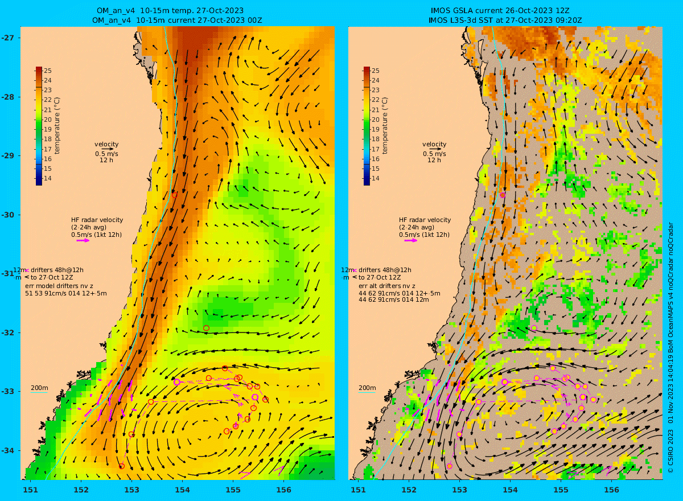683x501 pixels.
Task: Select right panel red drifter circle near 29.7°S
Action: pyautogui.click(x=502, y=195)
